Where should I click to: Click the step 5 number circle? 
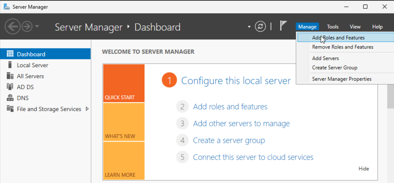tap(182, 157)
